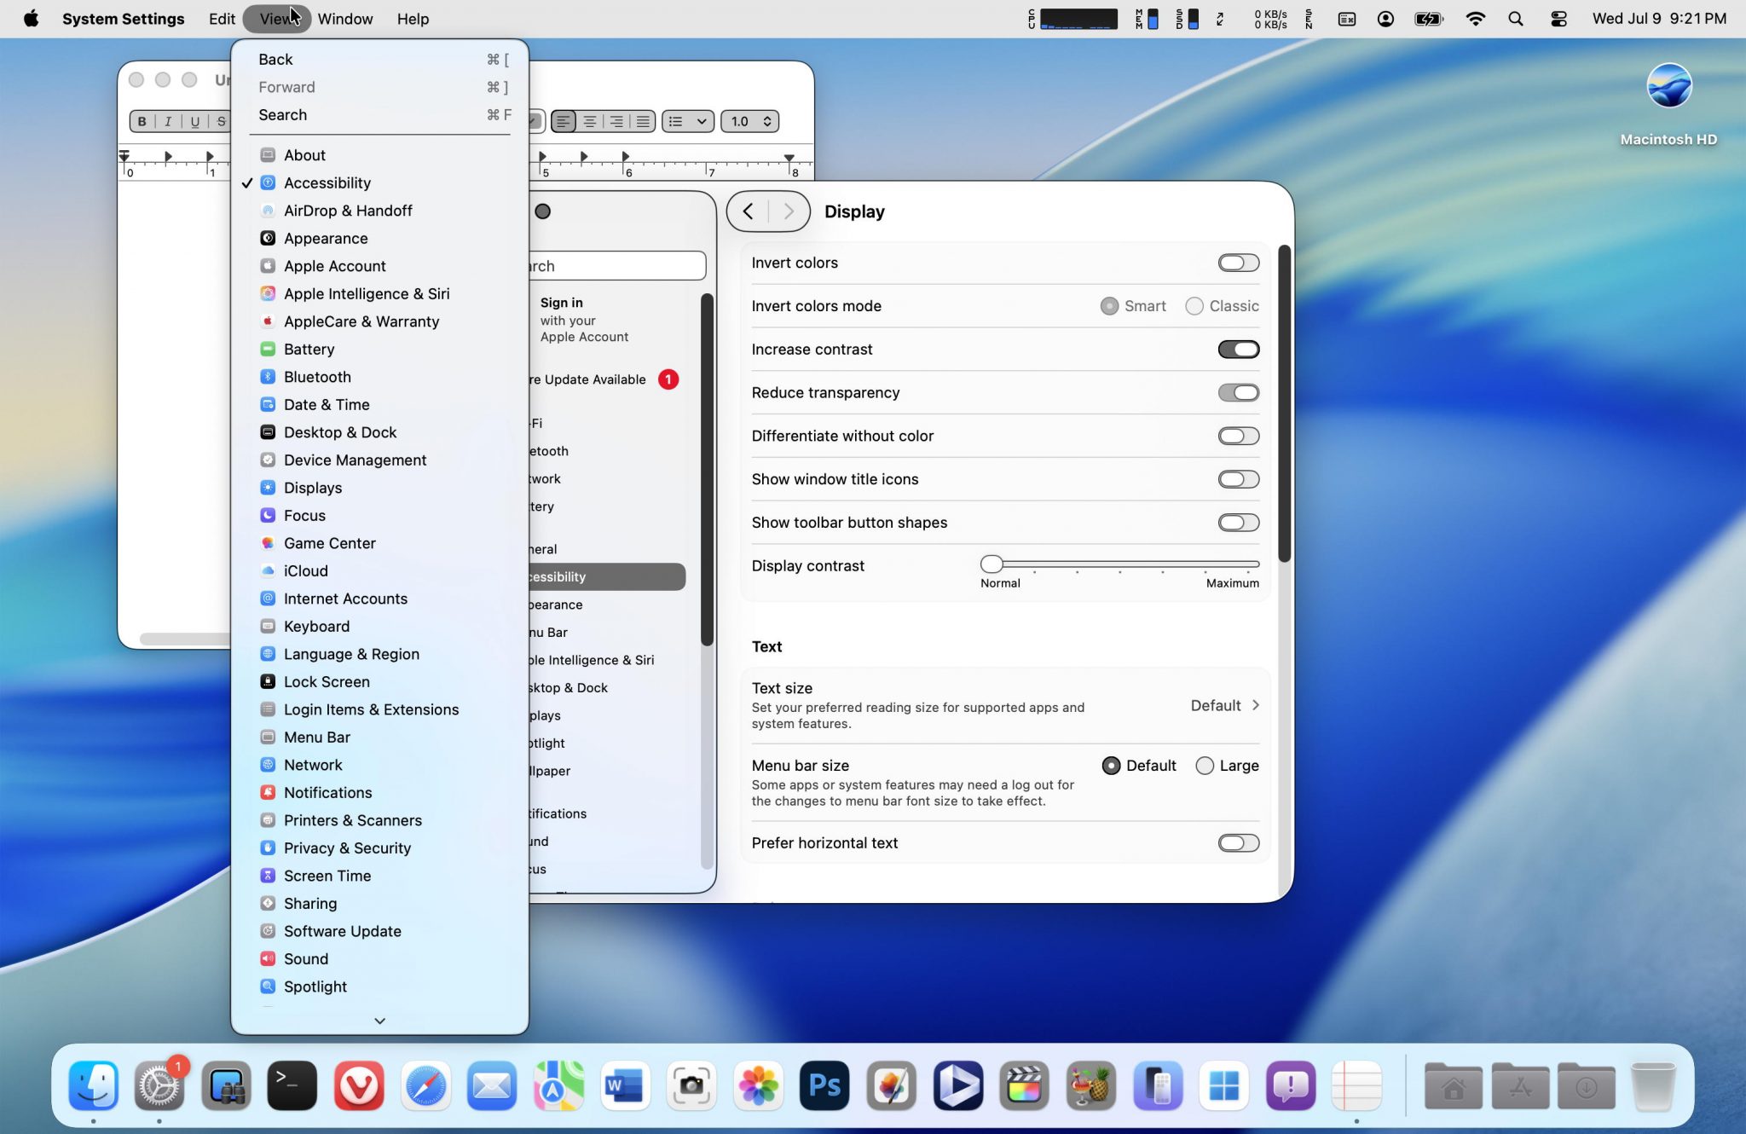Click the down chevron below the View menu list
Image resolution: width=1746 pixels, height=1134 pixels.
tap(379, 1021)
